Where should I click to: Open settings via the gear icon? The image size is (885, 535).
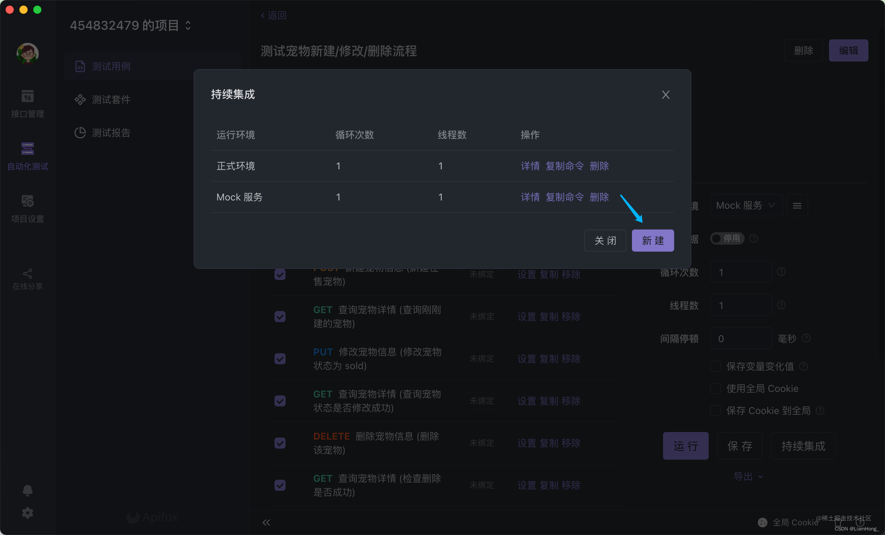tap(27, 513)
